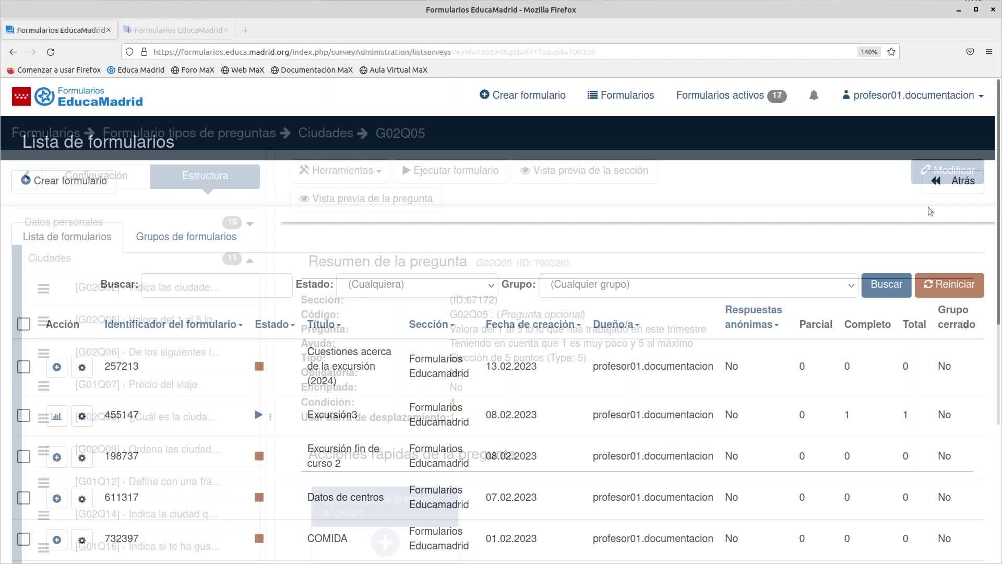The height and width of the screenshot is (564, 1002).
Task: Switch to Grupos de formularios tab
Action: 186,237
